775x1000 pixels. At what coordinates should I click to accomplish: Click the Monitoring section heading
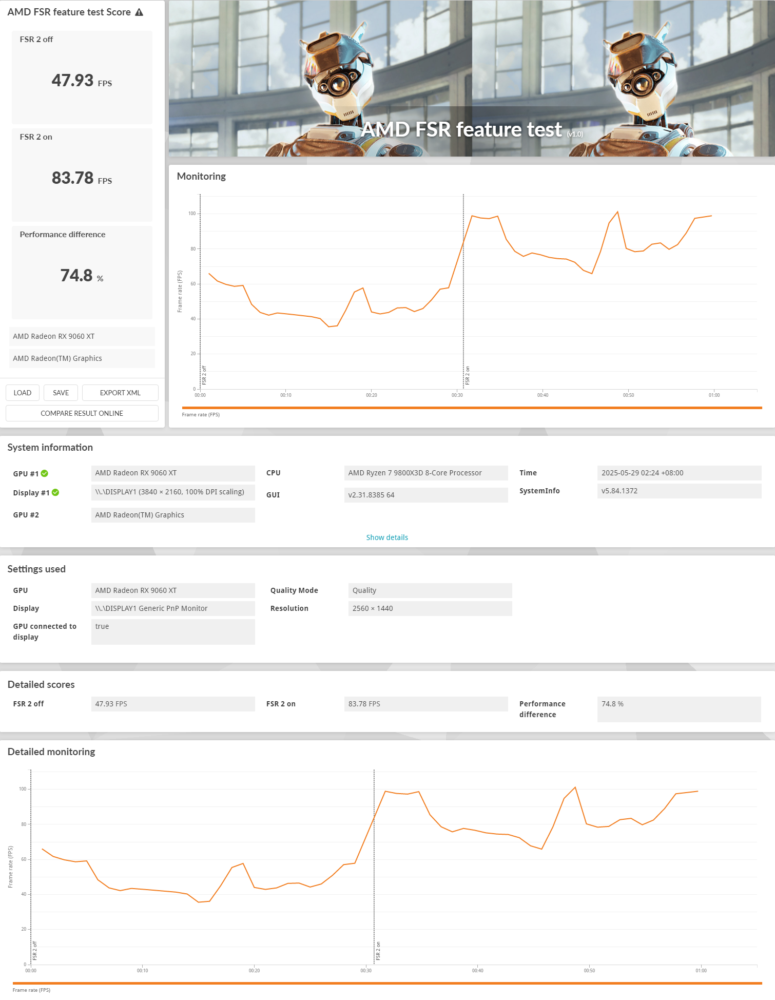[201, 176]
